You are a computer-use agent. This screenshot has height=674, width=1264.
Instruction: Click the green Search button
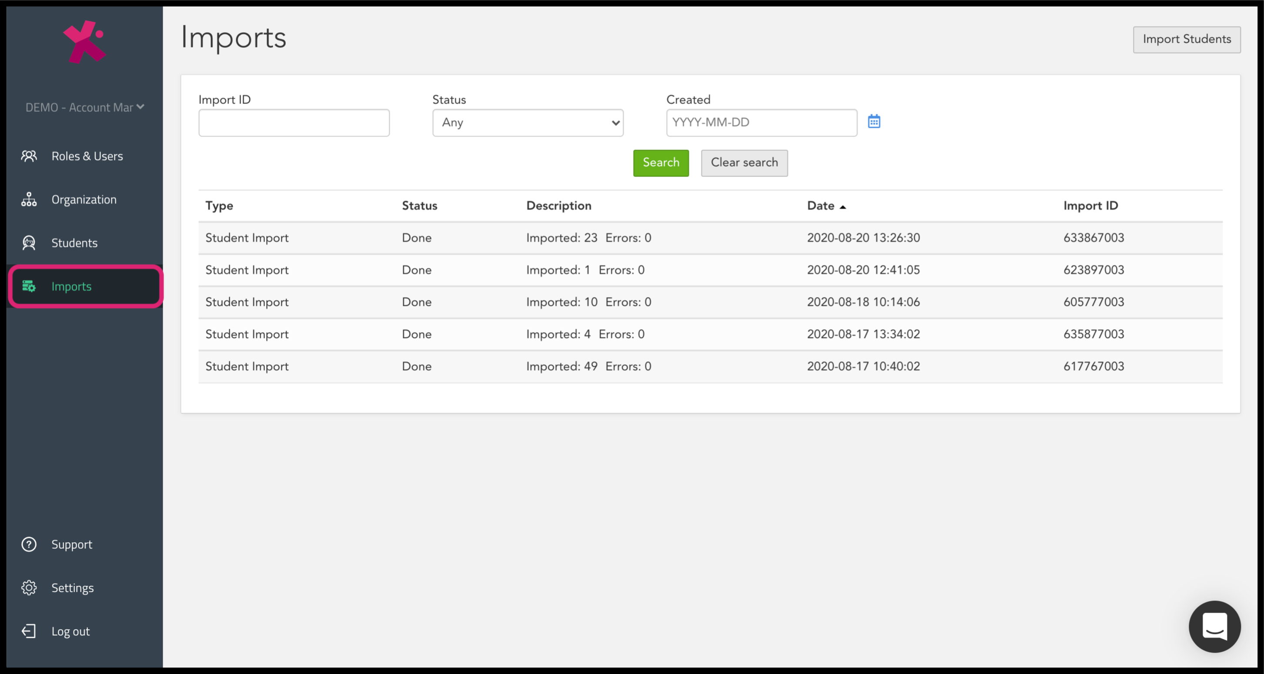(x=660, y=163)
